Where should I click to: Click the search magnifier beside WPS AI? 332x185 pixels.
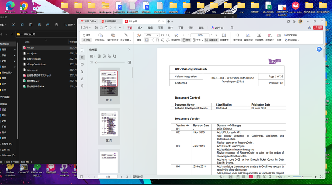click(x=232, y=28)
